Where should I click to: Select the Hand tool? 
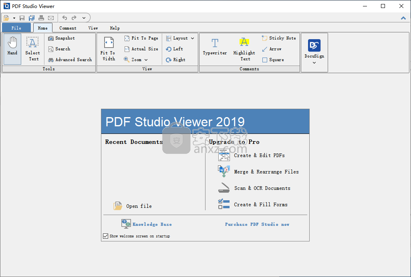point(12,49)
